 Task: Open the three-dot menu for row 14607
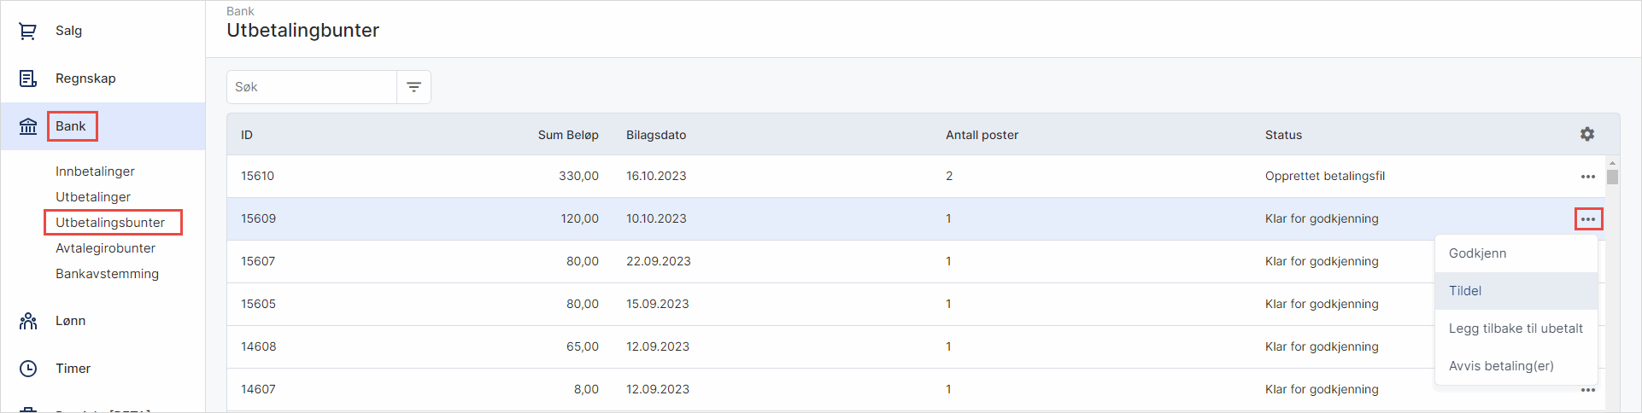1588,390
